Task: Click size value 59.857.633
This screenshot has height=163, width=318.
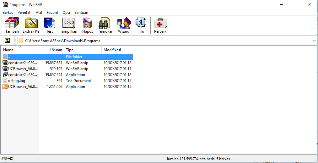Action: pos(54,63)
